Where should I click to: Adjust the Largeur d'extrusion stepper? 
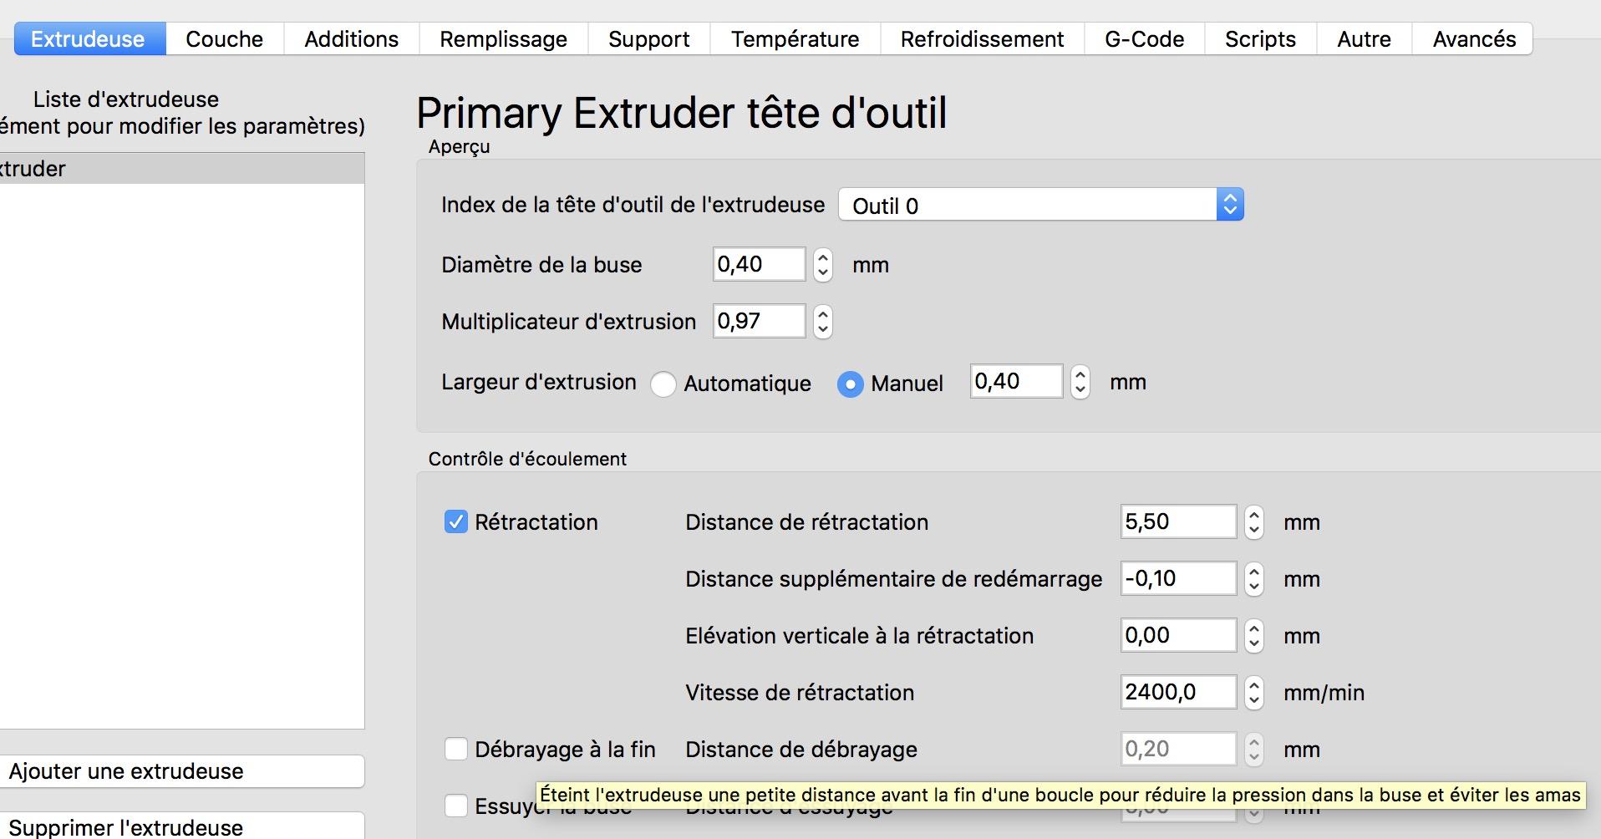click(x=1080, y=382)
